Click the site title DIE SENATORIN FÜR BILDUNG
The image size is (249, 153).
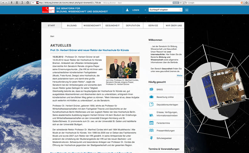82,10
